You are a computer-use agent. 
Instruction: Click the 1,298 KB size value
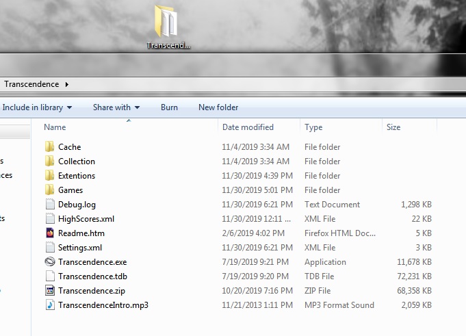point(416,205)
